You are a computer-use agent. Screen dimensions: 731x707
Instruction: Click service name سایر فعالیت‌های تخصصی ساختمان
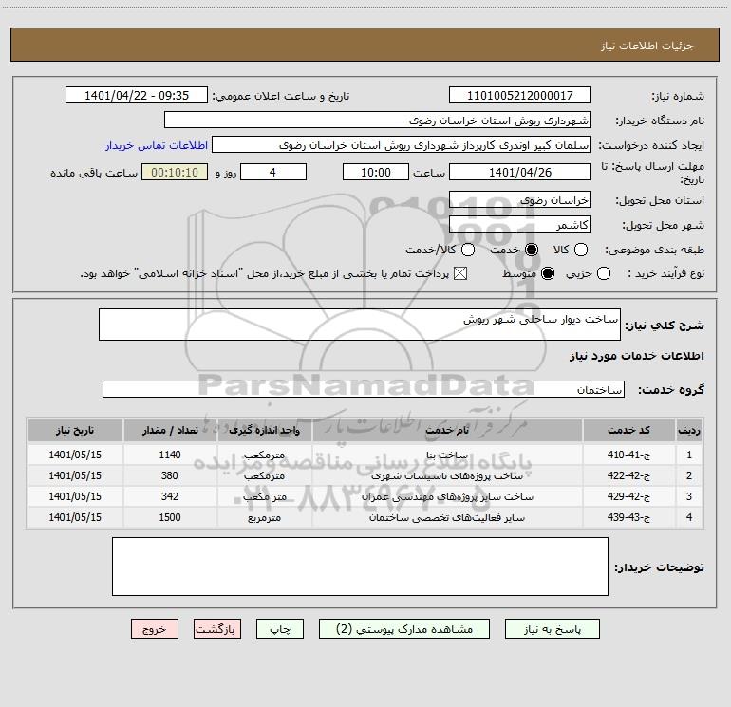tap(447, 517)
